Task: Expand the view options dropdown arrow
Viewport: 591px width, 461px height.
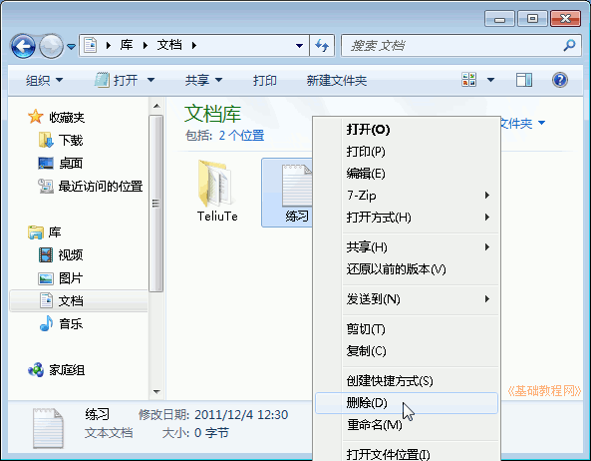Action: click(490, 80)
